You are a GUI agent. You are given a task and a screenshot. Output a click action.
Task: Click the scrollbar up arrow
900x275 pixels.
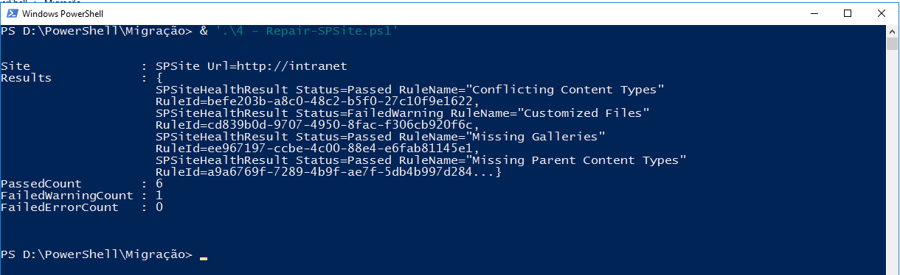tap(892, 31)
